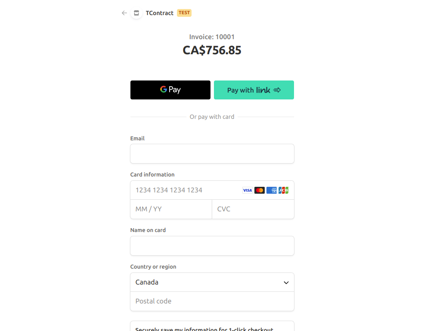Click the TContract merchant name
Viewport: 424px width, 331px height.
[160, 13]
